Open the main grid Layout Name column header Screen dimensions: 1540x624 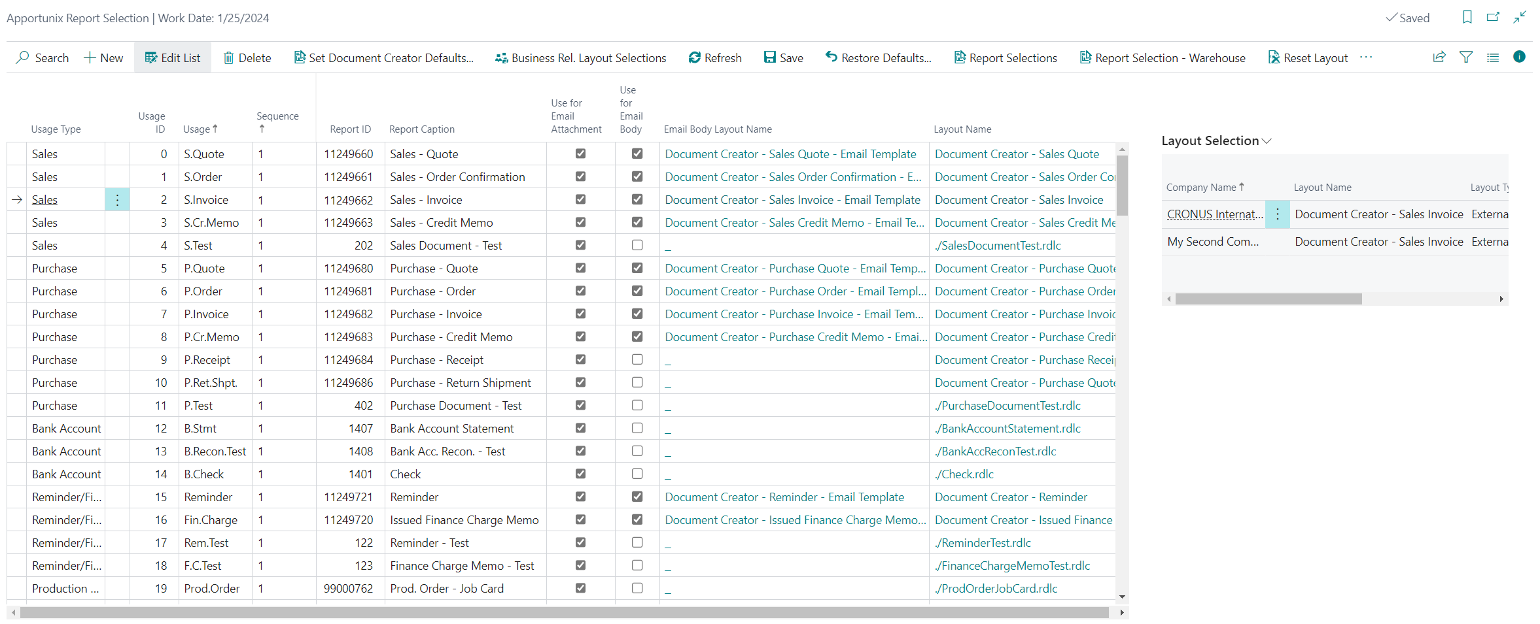coord(962,129)
